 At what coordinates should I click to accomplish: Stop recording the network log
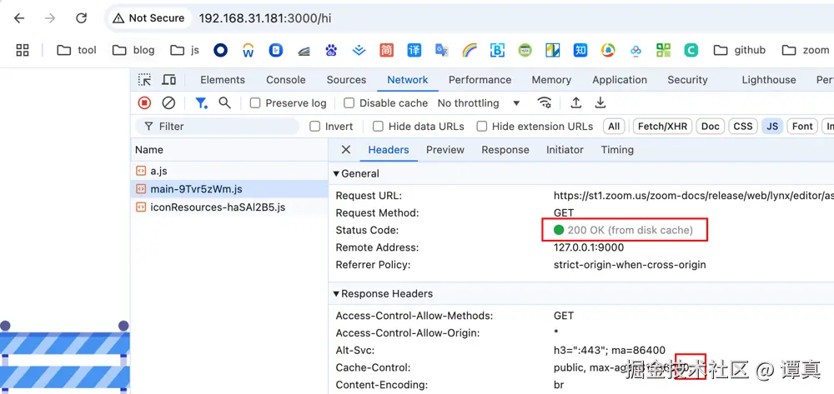[144, 103]
